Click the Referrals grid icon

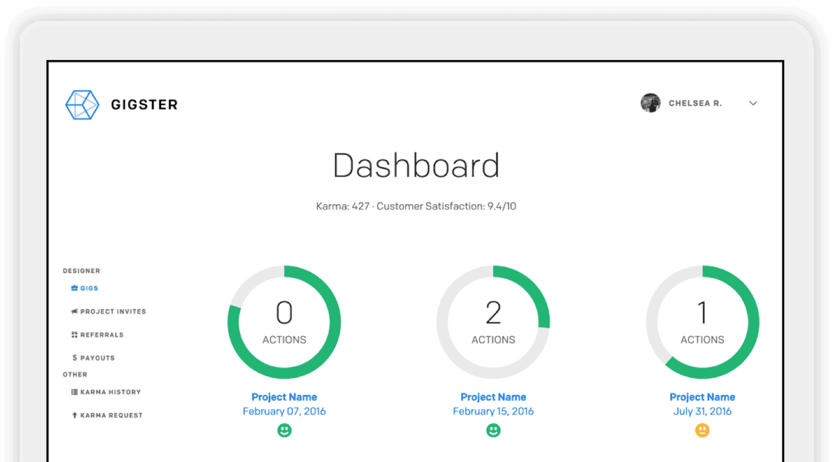coord(74,335)
